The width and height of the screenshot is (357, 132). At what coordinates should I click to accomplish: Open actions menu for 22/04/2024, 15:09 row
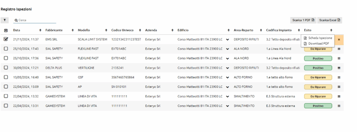coord(339,87)
